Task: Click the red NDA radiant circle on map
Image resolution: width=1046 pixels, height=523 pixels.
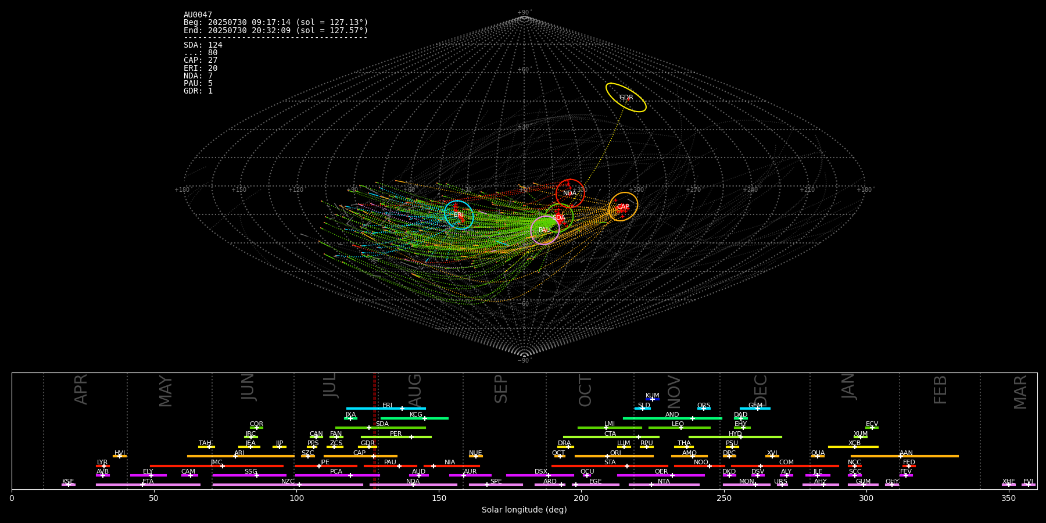Action: (x=570, y=194)
